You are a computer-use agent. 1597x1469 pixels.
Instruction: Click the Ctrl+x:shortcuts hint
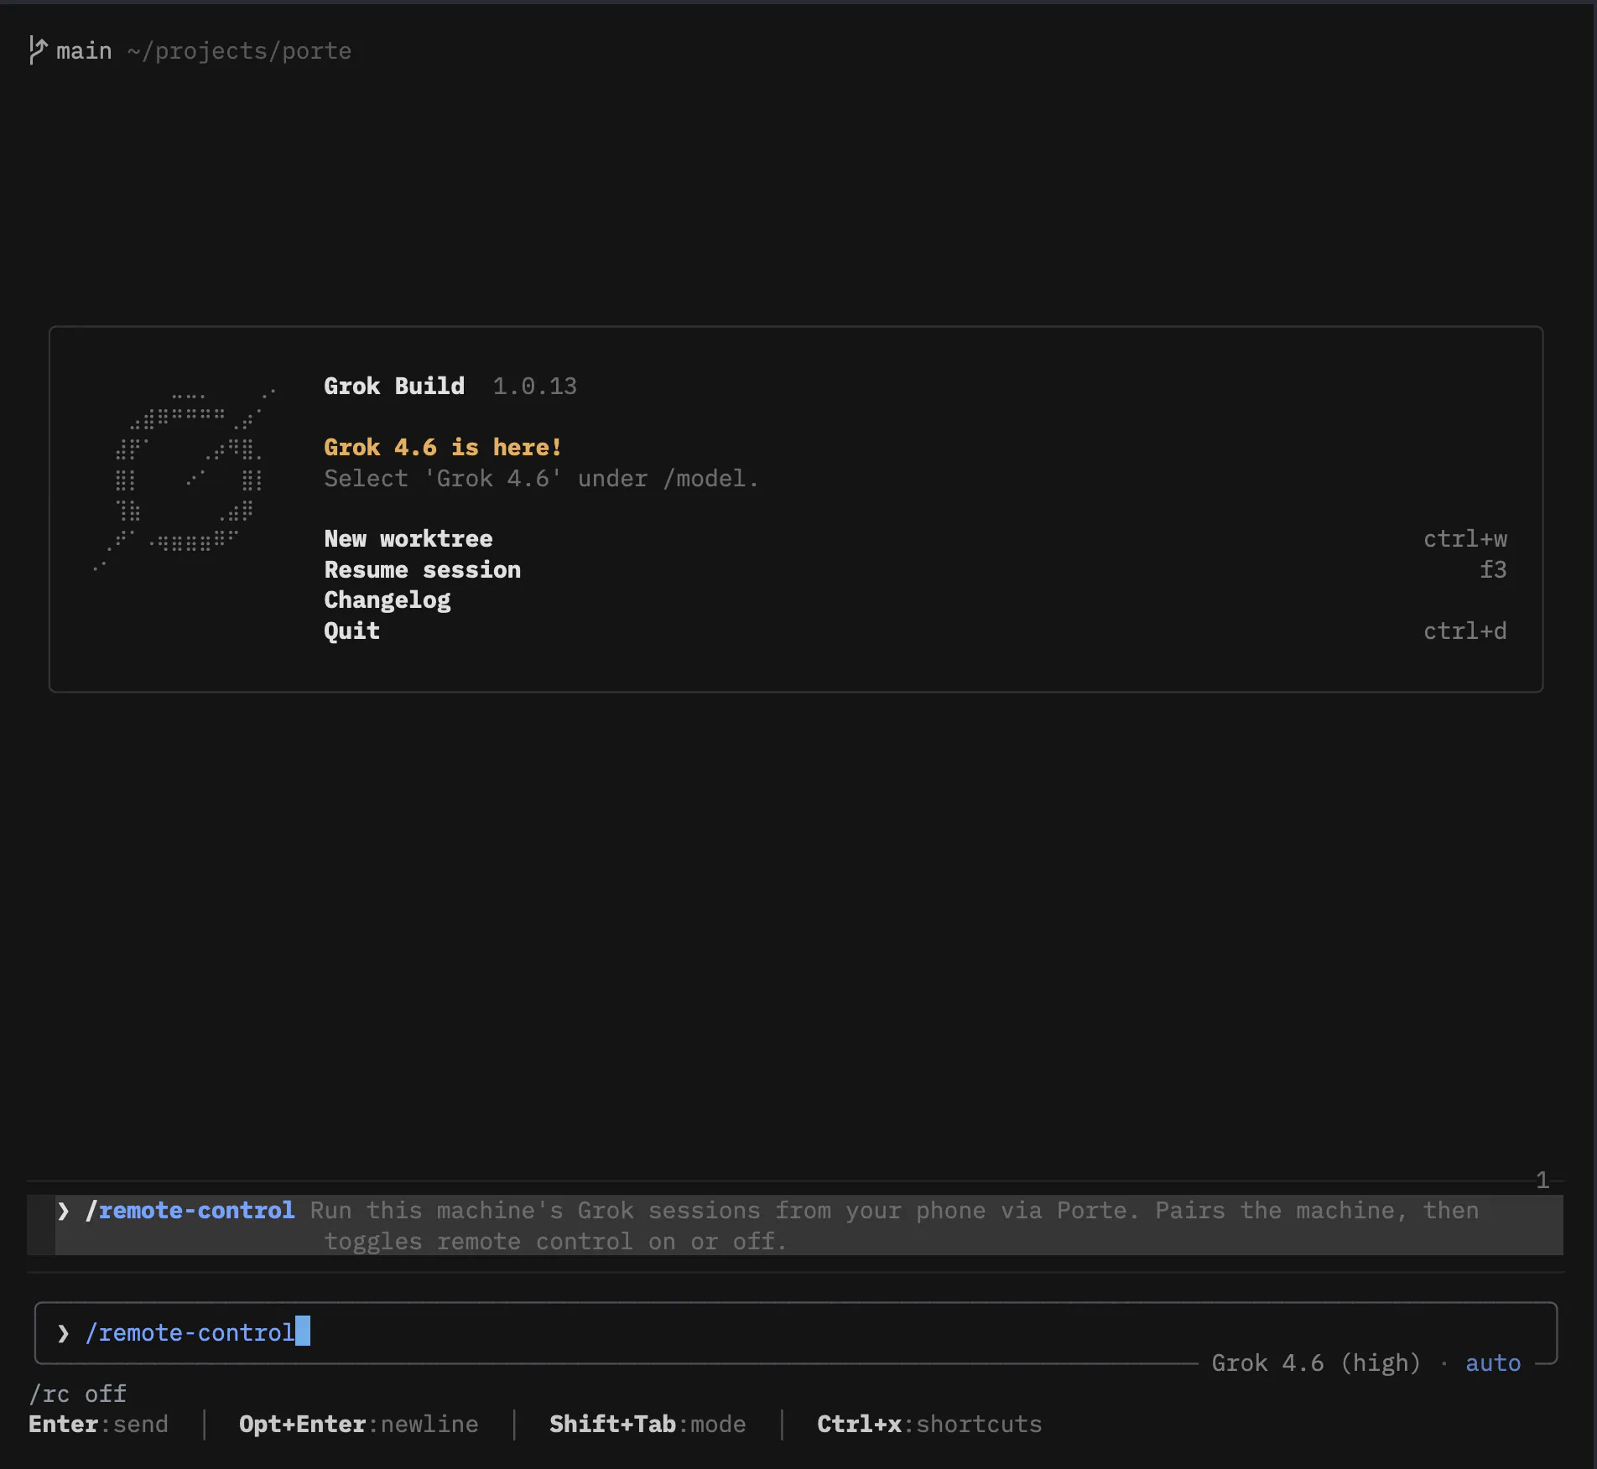coord(929,1425)
